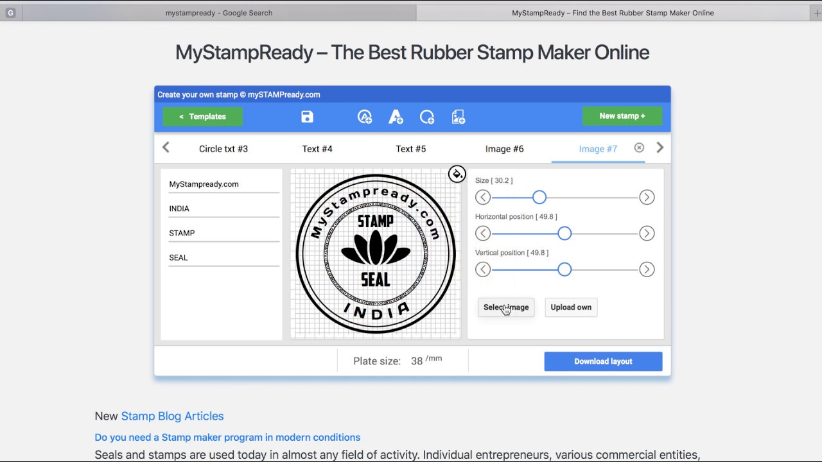
Task: Click the STAMP text field
Action: 224,233
